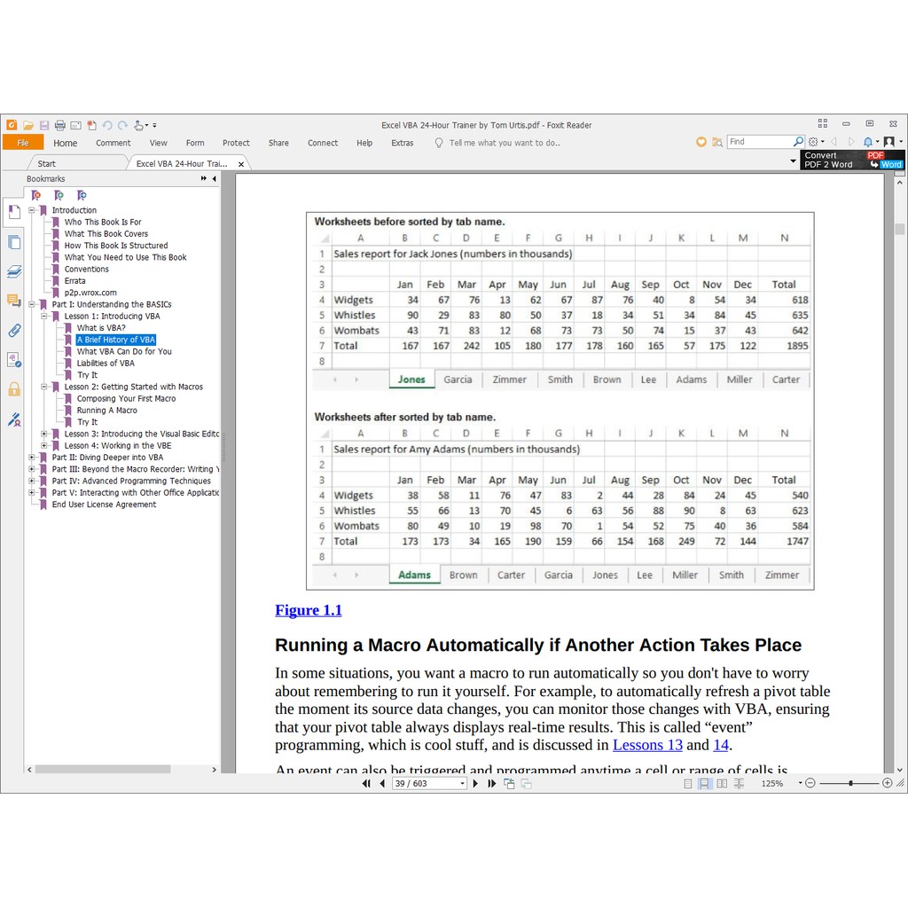
Task: Open the Comment ribbon tab
Action: 113,143
